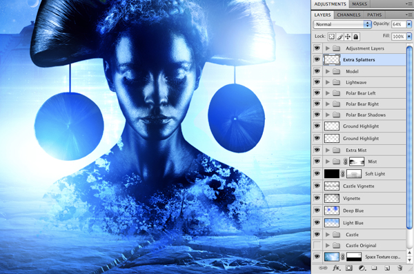Select the Mist group mask thumbnail
The width and height of the screenshot is (414, 274).
point(357,162)
